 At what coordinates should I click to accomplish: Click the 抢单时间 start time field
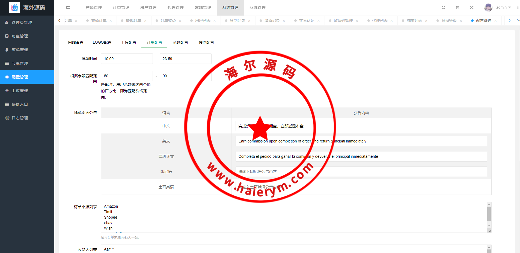point(127,59)
